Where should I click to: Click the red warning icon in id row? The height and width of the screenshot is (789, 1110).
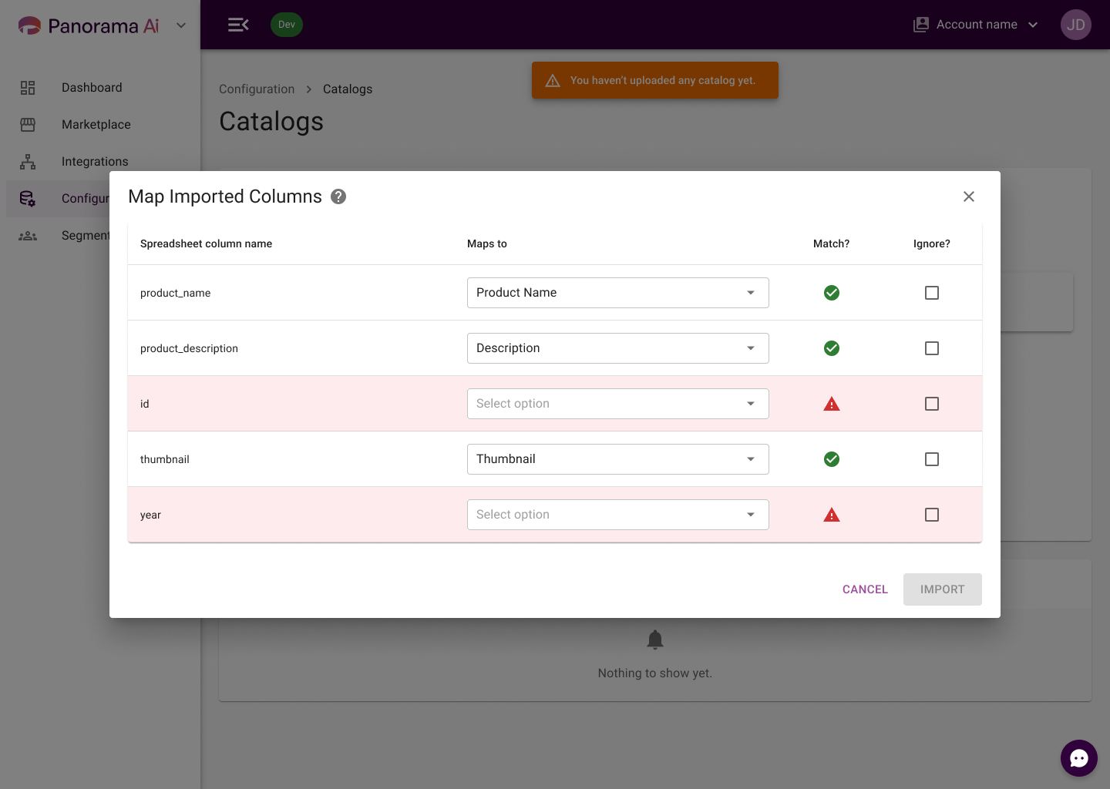point(832,404)
